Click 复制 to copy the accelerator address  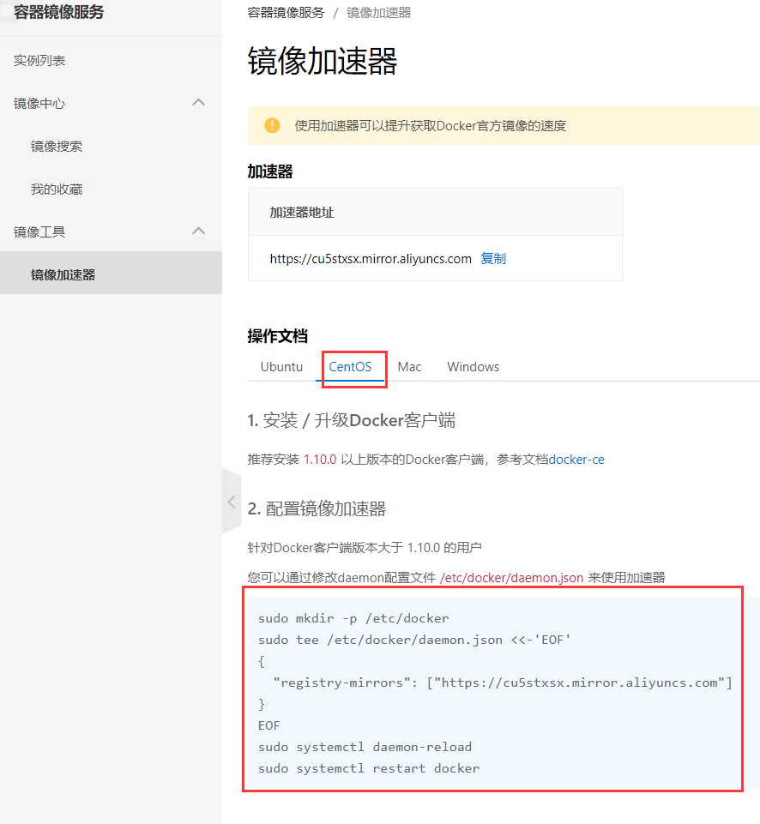tap(493, 258)
